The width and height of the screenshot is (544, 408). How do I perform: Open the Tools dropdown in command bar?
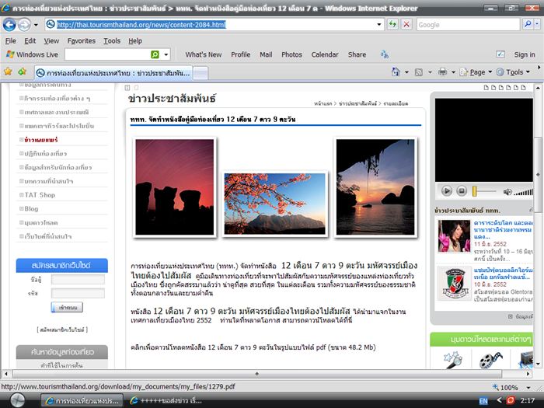[x=514, y=71]
